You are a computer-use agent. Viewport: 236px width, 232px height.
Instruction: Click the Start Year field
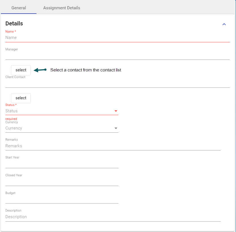[x=62, y=164]
